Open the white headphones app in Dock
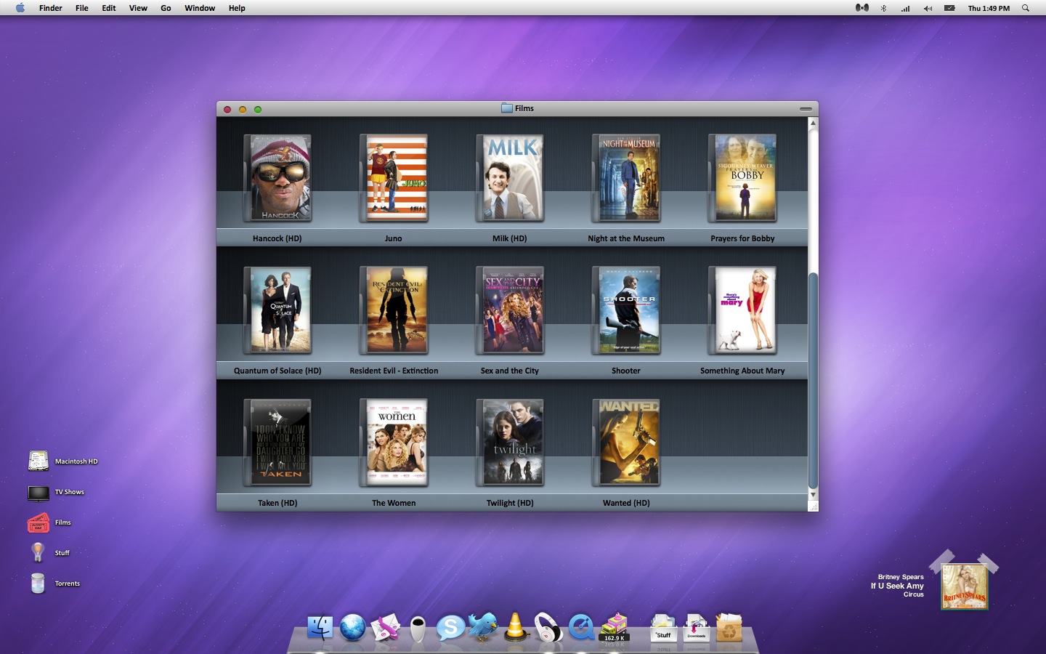 tap(548, 627)
